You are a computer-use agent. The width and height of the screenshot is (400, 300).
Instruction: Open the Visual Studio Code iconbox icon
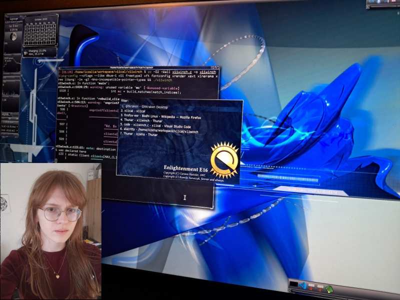coord(302,285)
